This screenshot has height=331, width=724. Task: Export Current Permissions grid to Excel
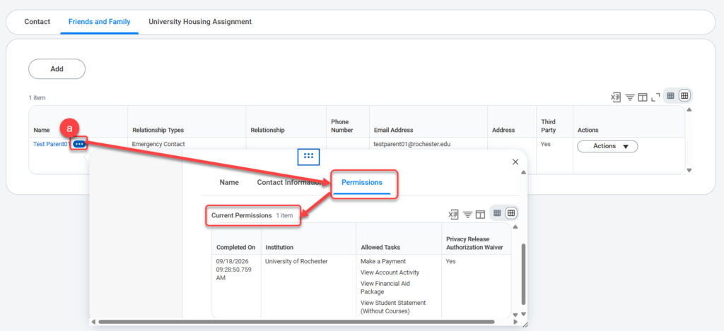coord(454,215)
